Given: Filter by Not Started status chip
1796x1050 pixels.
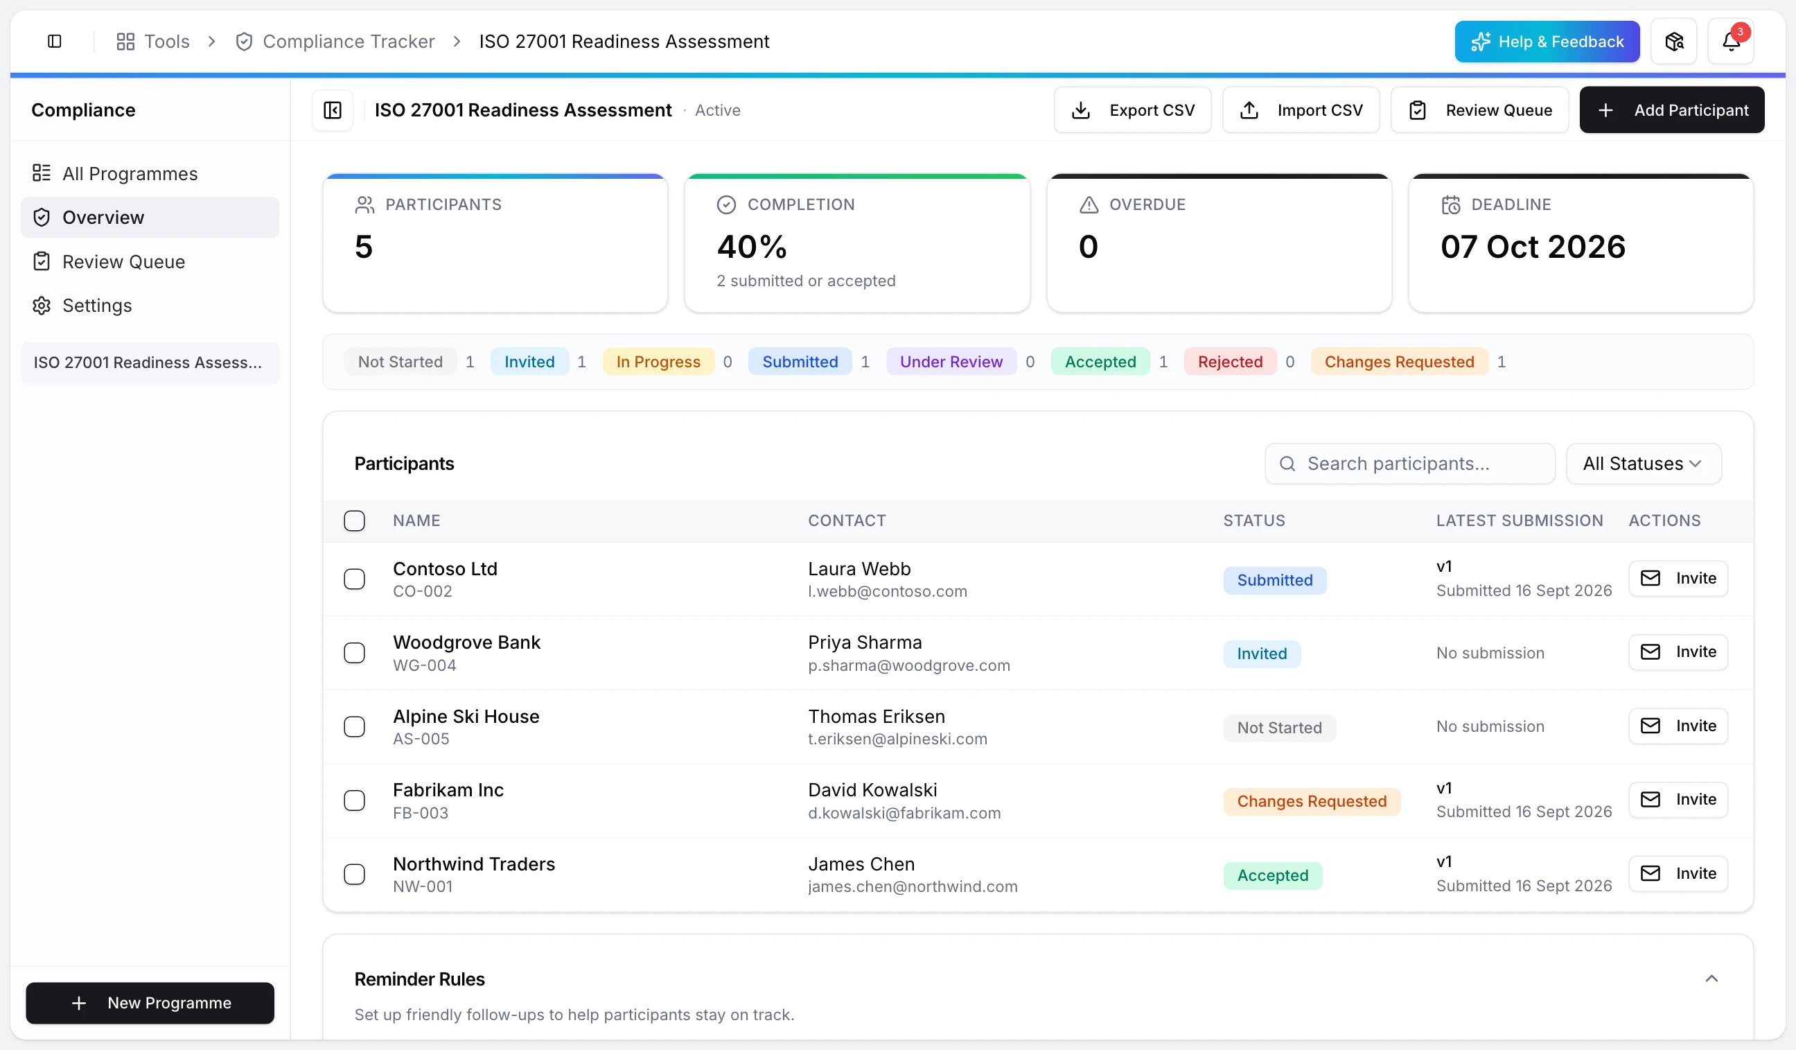Looking at the screenshot, I should [400, 361].
